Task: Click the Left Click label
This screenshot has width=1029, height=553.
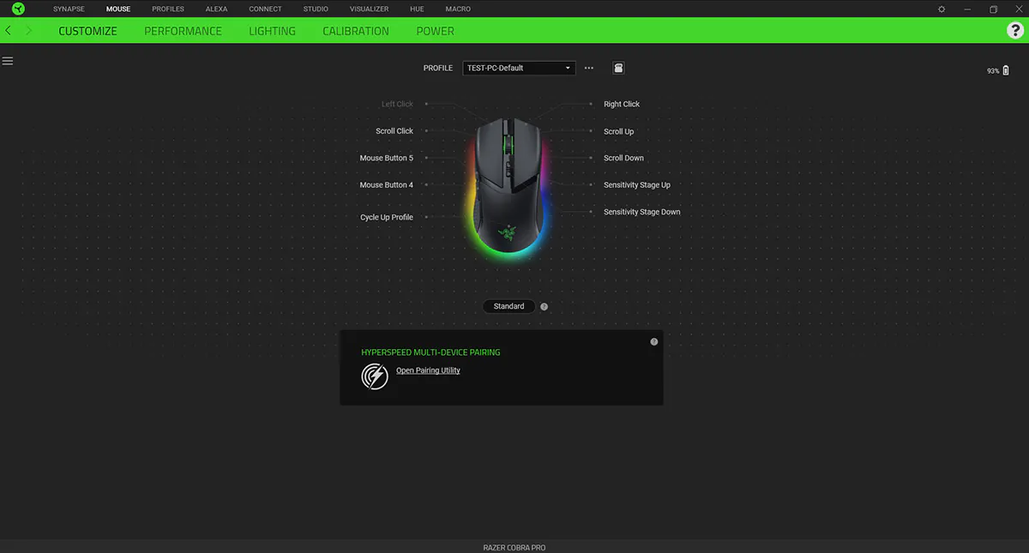Action: tap(397, 104)
